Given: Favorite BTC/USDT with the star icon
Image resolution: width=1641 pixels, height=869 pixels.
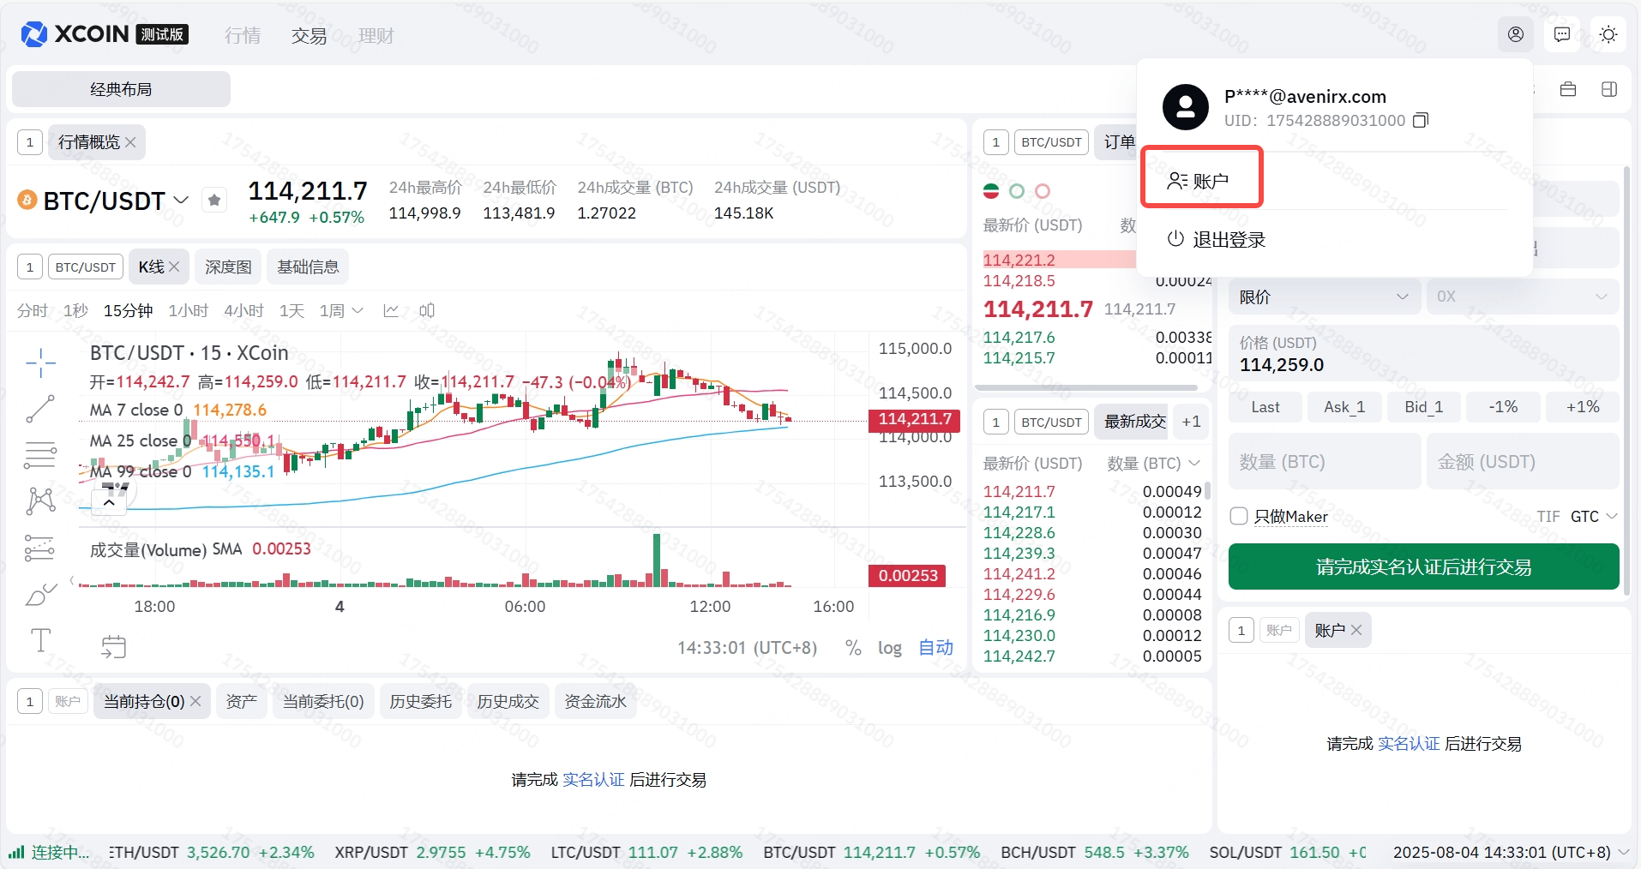Looking at the screenshot, I should tap(214, 201).
